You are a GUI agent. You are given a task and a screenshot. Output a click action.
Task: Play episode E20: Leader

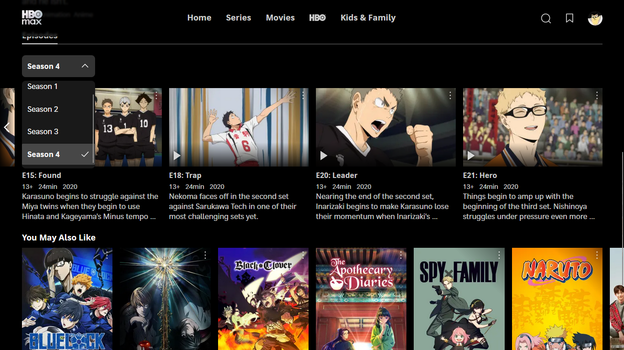(x=324, y=156)
